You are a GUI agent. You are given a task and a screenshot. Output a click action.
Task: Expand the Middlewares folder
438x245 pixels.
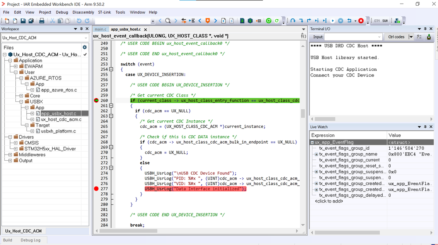(x=10, y=155)
